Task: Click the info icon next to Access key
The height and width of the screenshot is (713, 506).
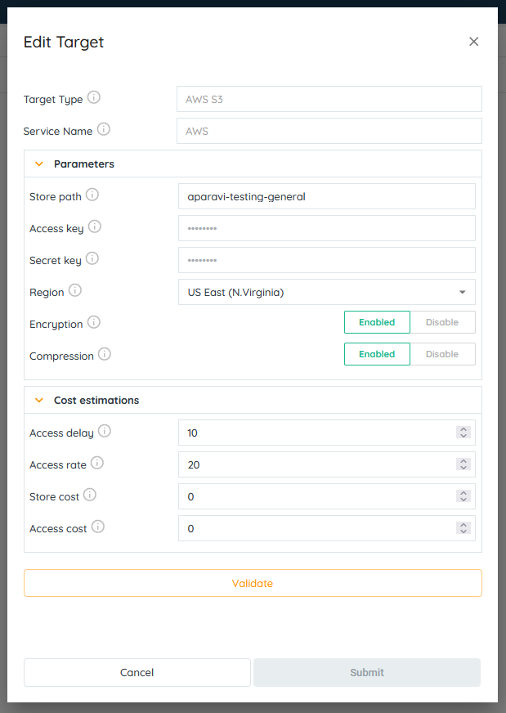Action: [95, 227]
